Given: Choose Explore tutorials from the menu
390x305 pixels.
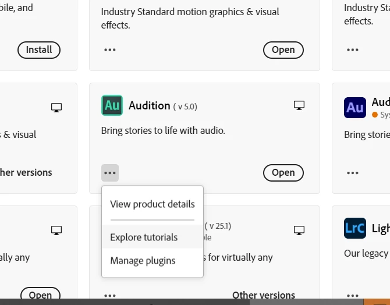Looking at the screenshot, I should [x=153, y=237].
